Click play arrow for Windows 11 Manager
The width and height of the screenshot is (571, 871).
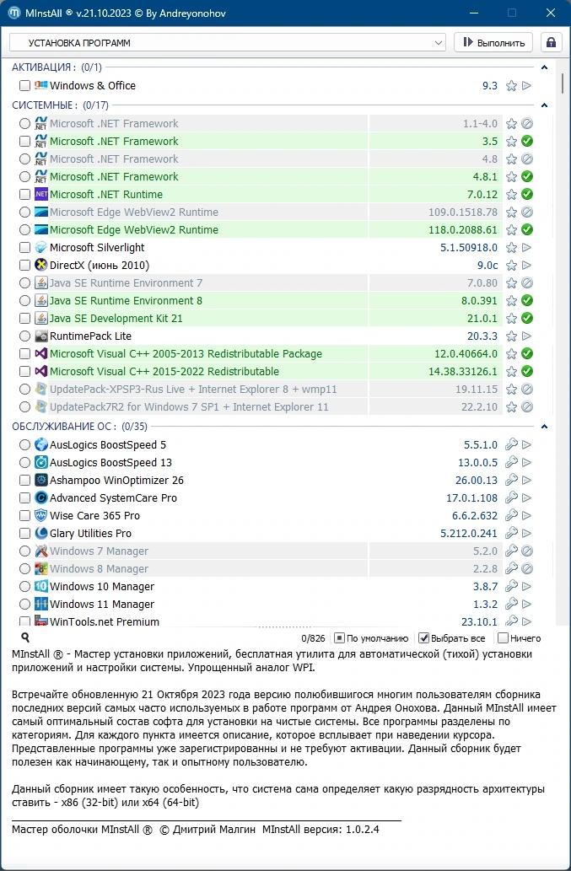tap(527, 605)
